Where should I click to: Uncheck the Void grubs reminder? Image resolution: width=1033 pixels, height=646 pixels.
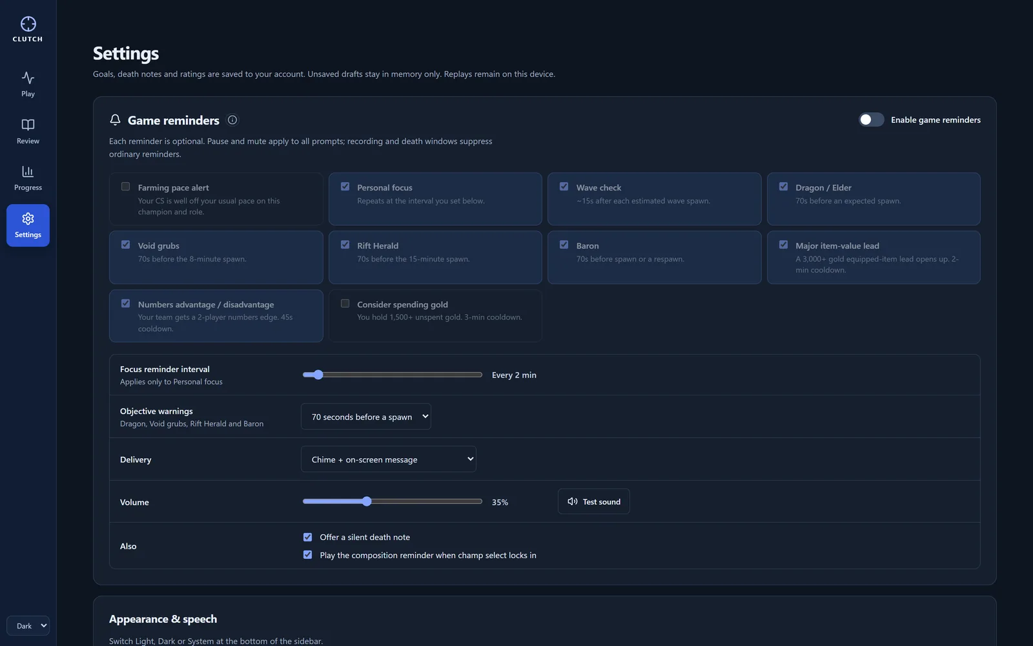click(x=125, y=245)
